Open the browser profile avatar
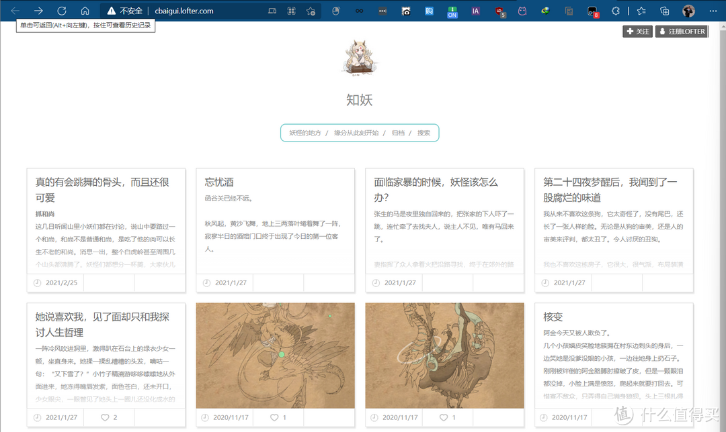The image size is (726, 432). coord(688,11)
